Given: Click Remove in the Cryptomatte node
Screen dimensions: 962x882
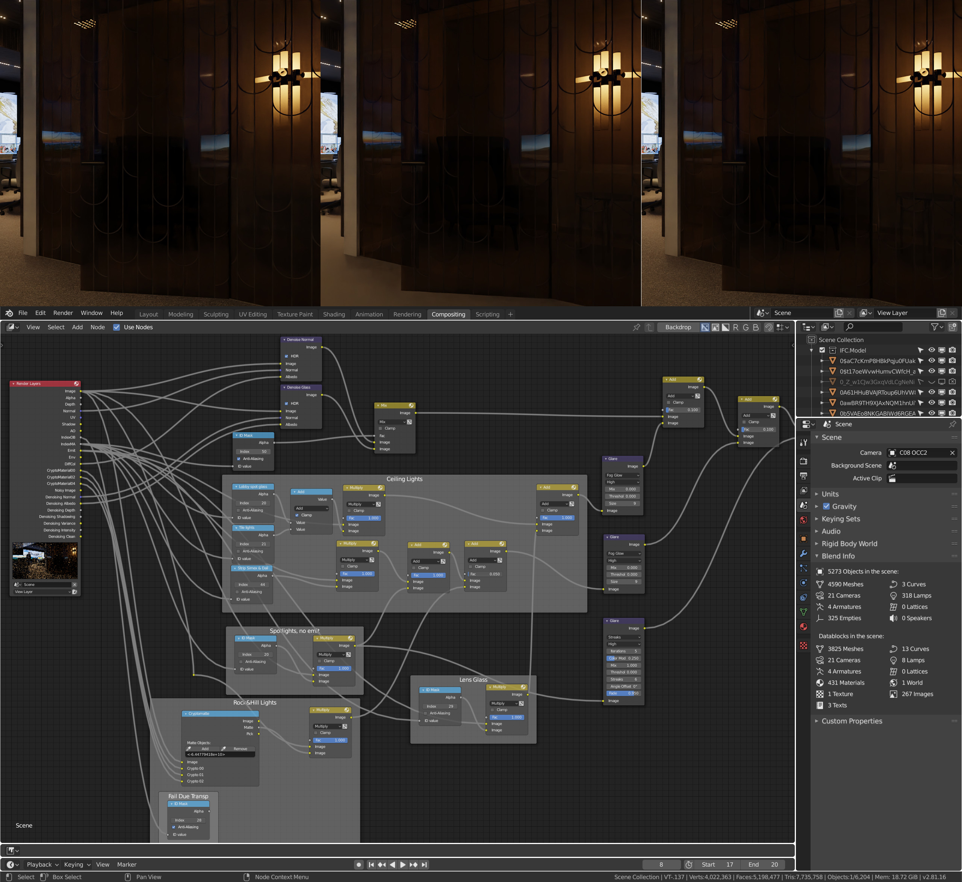Looking at the screenshot, I should (237, 749).
